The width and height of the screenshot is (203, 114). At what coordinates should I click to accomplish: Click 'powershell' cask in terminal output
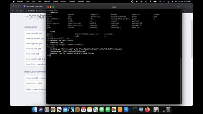pos(108,34)
